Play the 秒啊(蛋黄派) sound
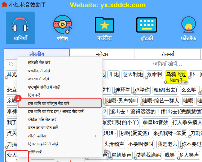202x162 pixels. [135, 133]
